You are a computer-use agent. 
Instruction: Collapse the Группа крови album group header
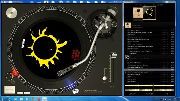tap(150, 26)
